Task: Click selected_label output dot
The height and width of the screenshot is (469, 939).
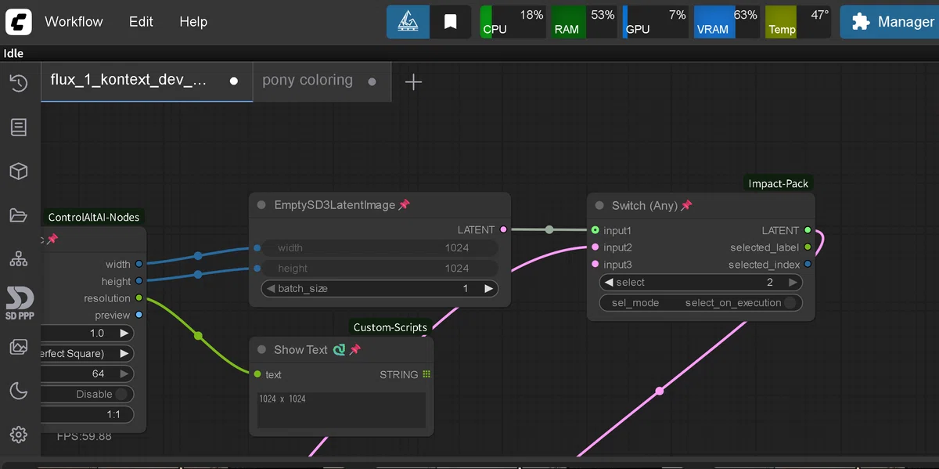Action: (x=808, y=247)
